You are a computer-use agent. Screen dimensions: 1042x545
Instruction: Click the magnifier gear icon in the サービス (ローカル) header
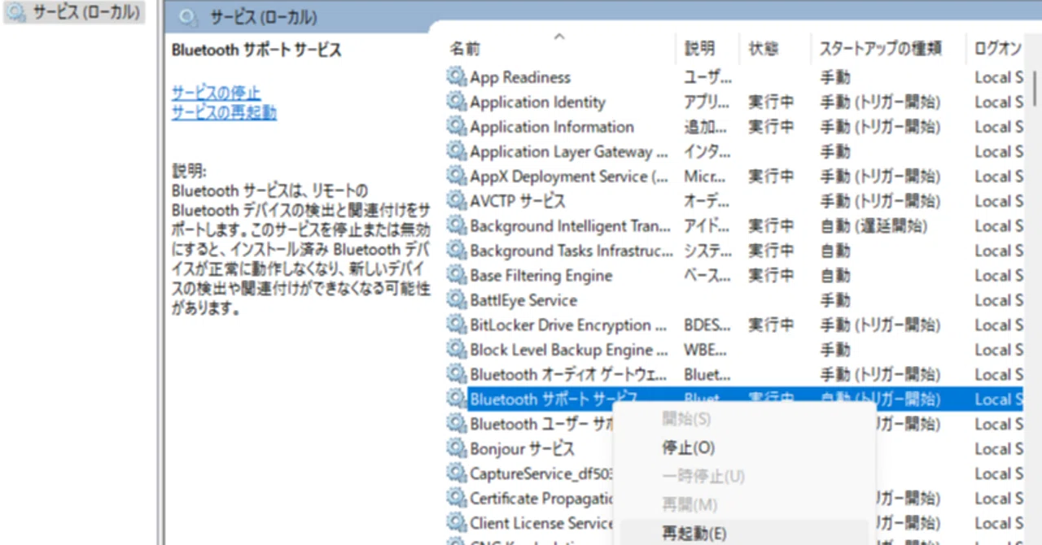[x=188, y=16]
